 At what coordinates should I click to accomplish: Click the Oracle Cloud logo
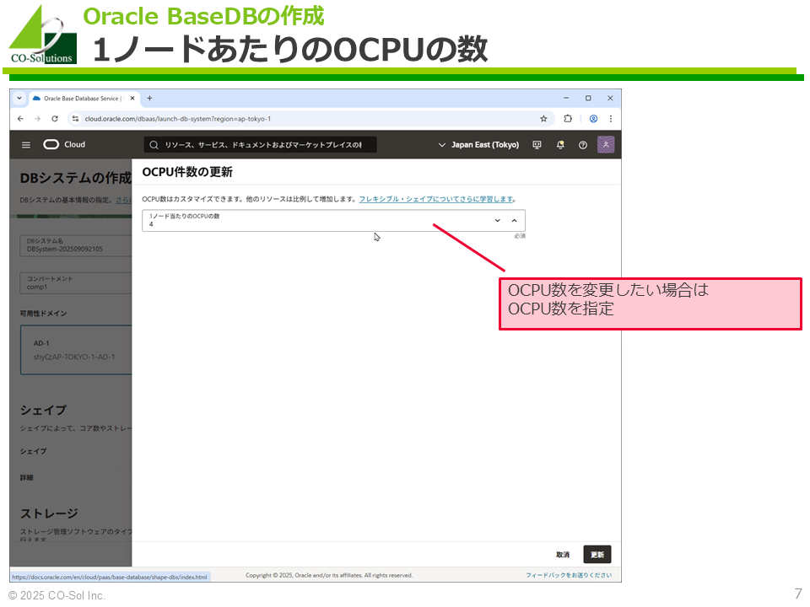64,144
